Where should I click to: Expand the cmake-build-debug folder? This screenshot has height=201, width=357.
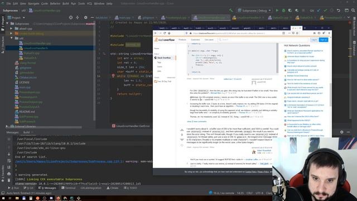click(x=11, y=33)
